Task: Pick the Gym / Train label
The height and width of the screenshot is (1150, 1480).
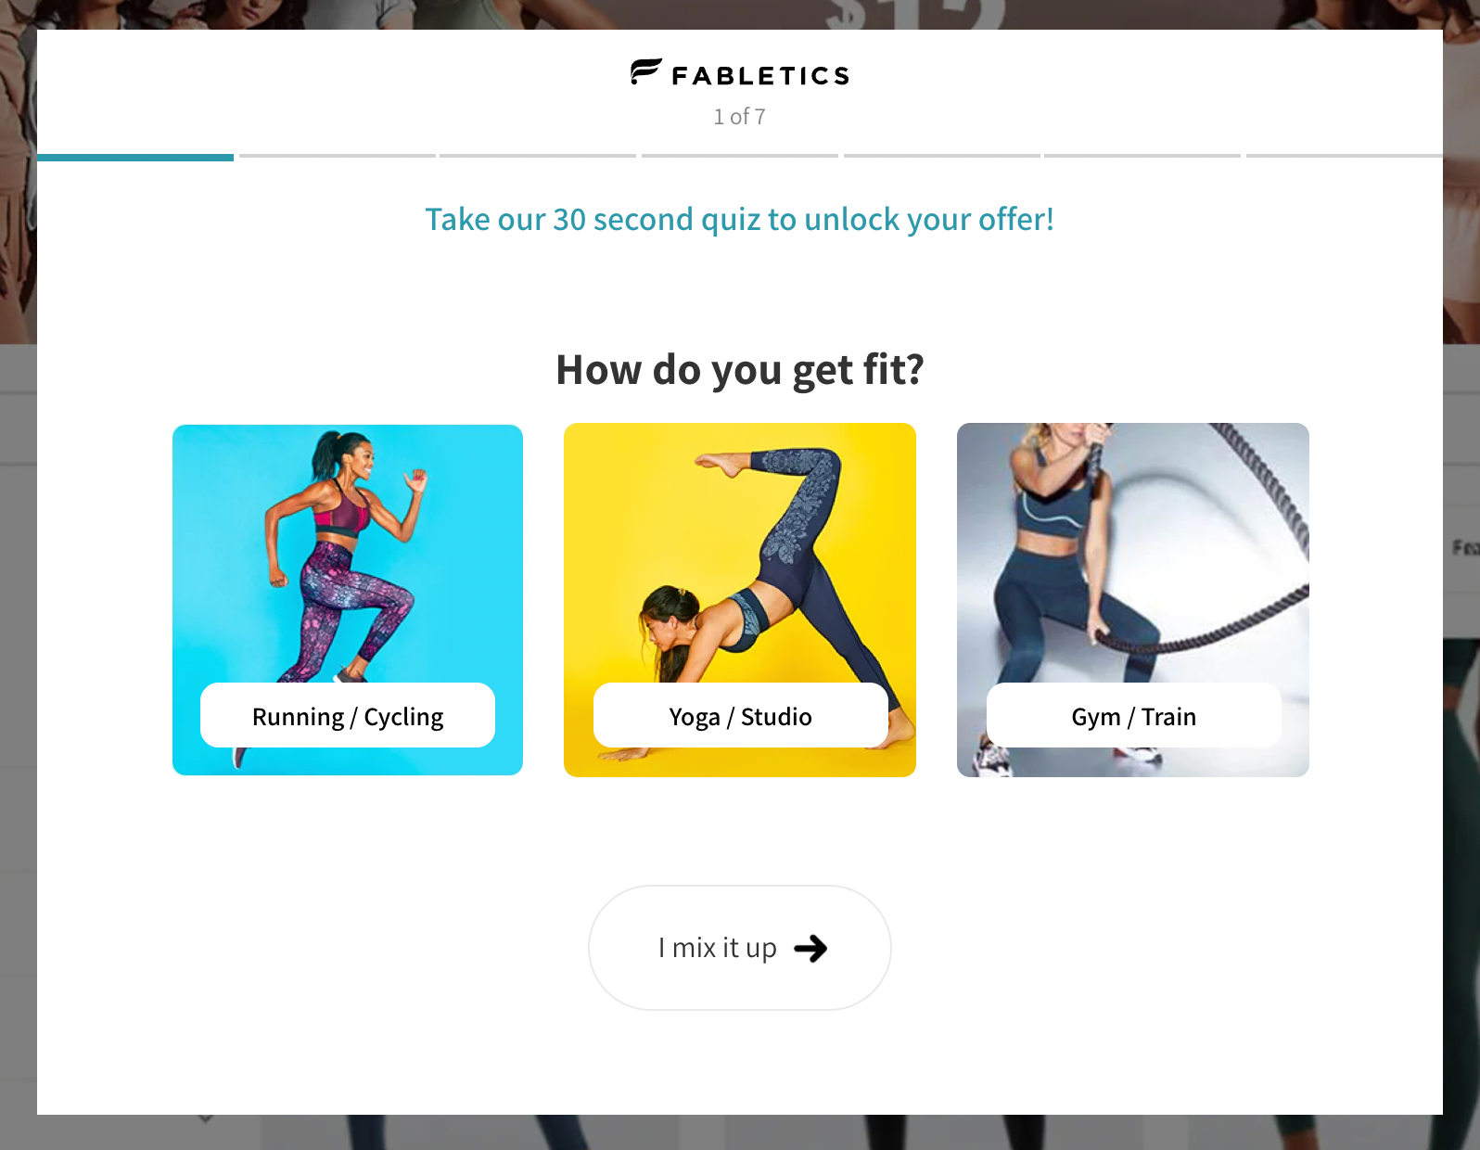Action: point(1133,716)
